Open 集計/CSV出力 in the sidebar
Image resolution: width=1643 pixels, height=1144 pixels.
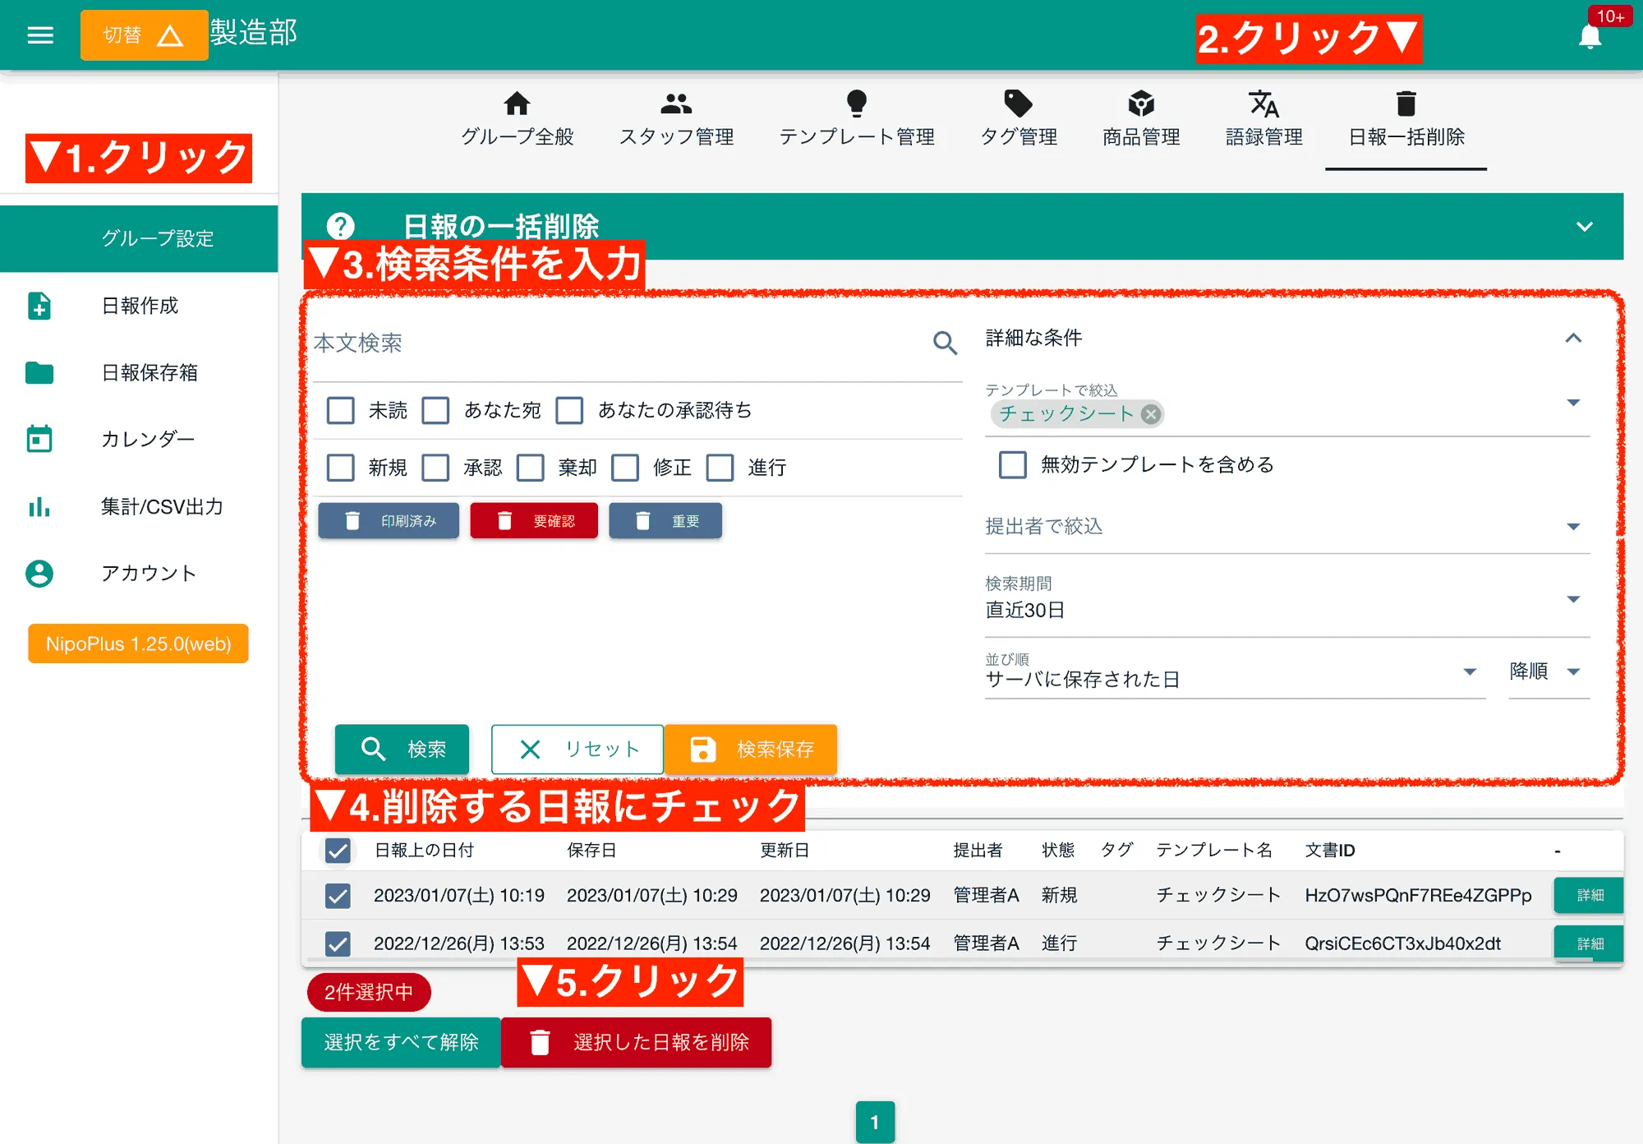pos(160,507)
